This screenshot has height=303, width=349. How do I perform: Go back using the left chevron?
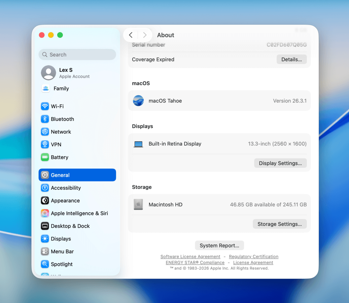click(131, 35)
